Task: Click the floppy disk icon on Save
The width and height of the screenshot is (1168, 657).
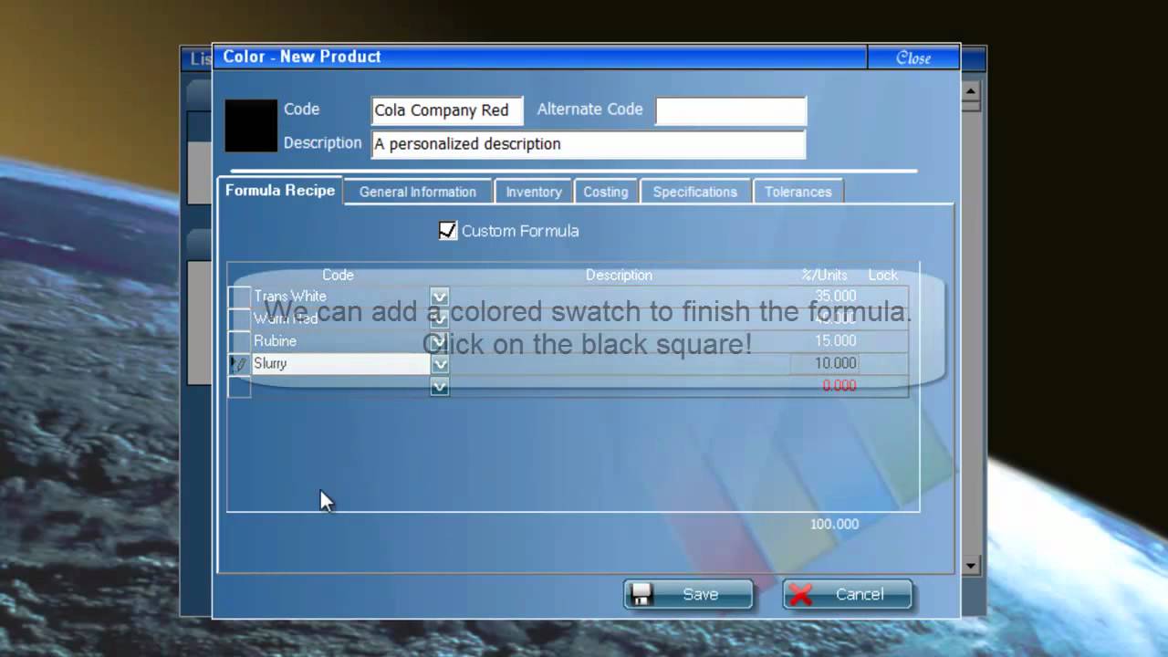Action: coord(641,594)
